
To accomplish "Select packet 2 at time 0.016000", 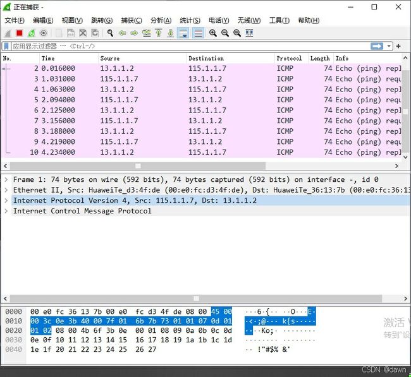I will pyautogui.click(x=201, y=68).
